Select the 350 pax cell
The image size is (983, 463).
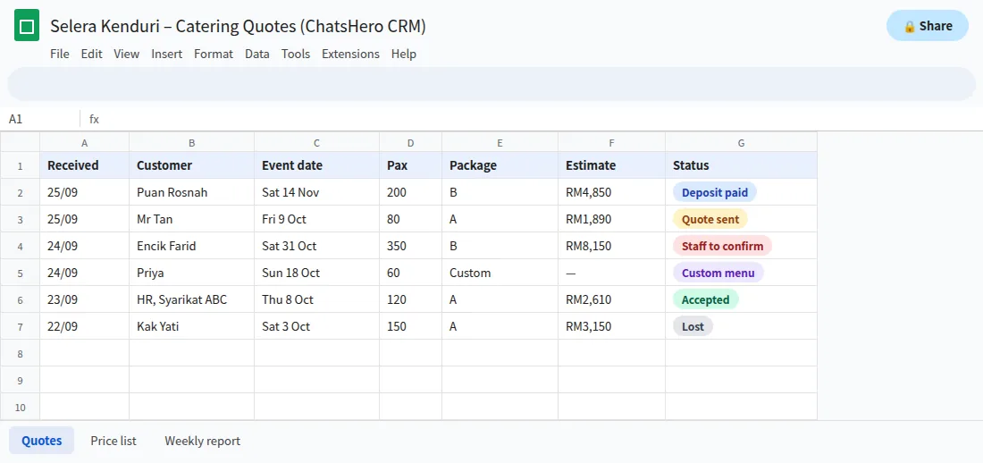pyautogui.click(x=411, y=246)
